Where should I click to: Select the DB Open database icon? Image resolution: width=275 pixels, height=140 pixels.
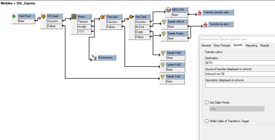[44, 16]
